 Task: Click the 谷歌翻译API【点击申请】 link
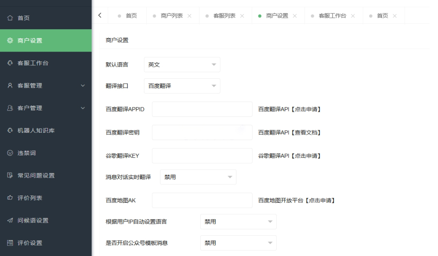coord(289,156)
